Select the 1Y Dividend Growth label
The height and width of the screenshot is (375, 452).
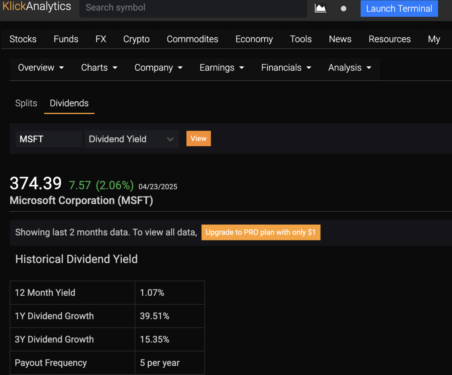(54, 316)
